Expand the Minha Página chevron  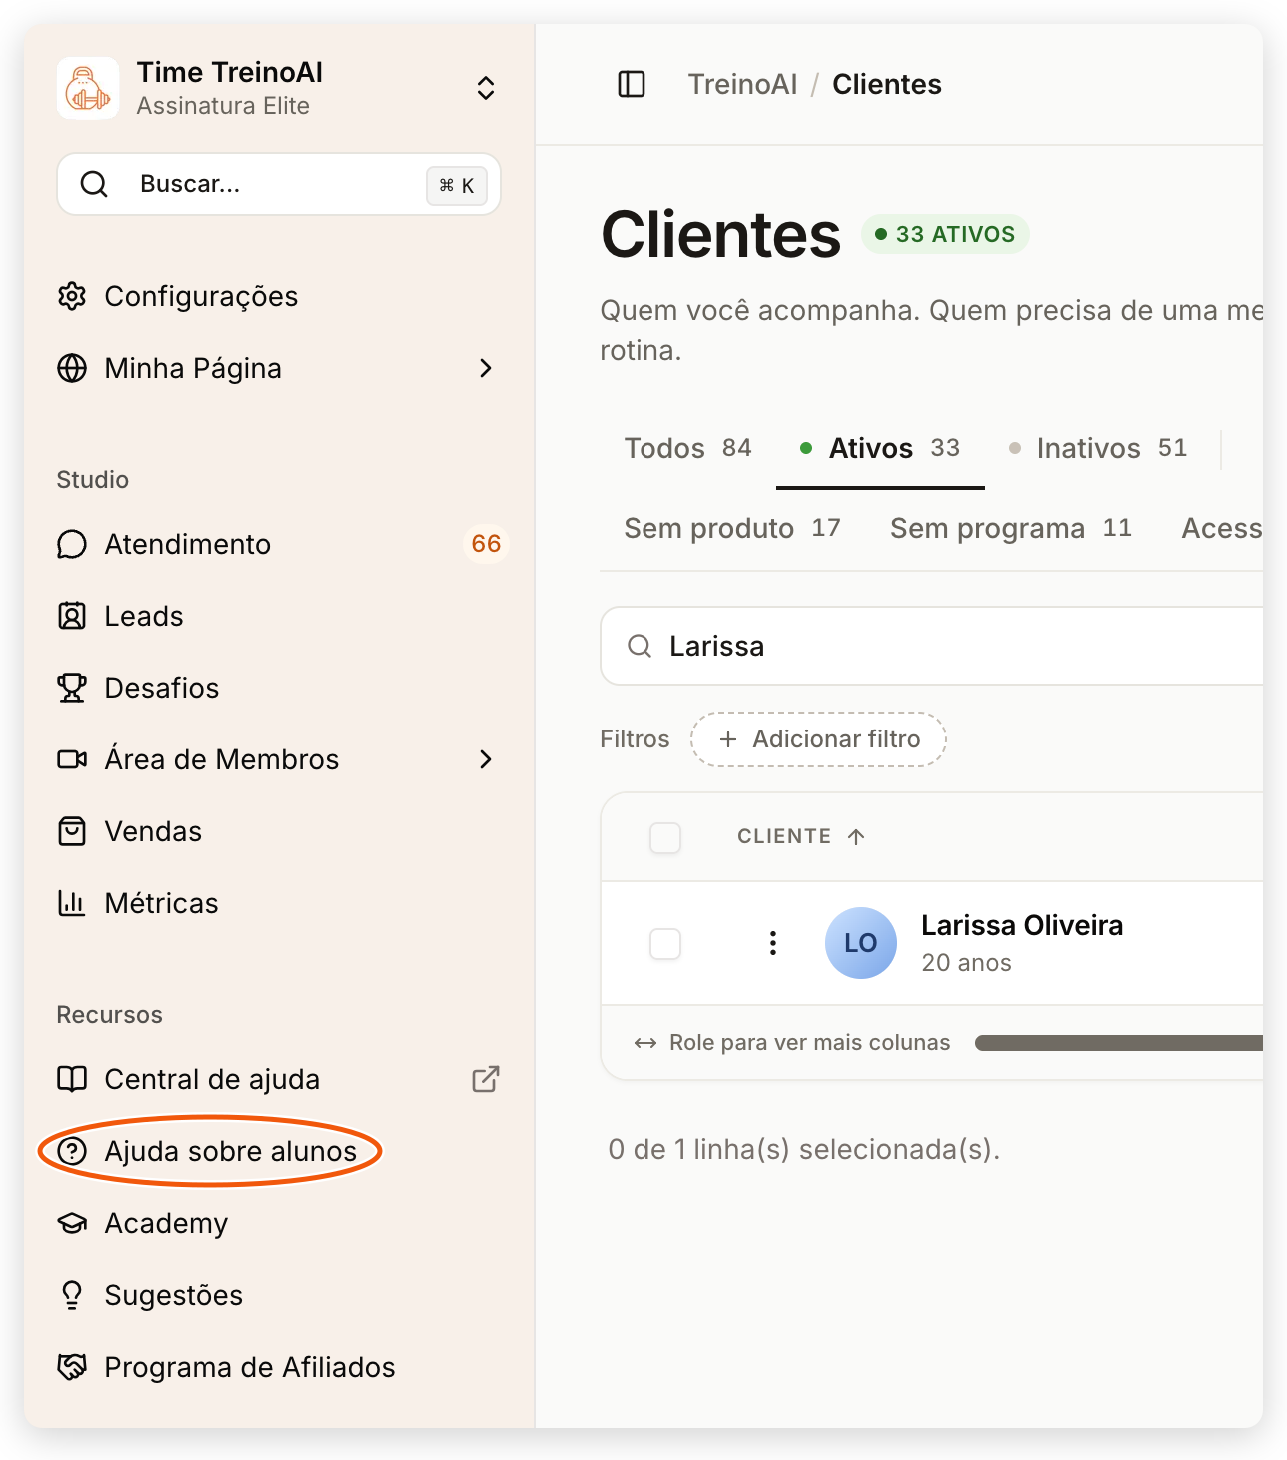(486, 368)
